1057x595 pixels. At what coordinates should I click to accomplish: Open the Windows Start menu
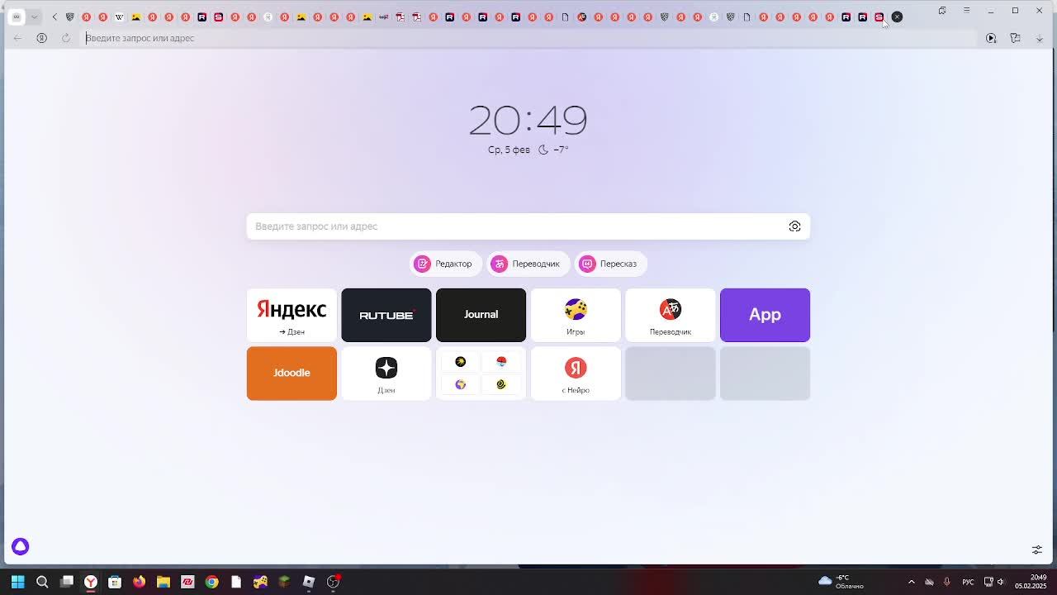pos(18,582)
